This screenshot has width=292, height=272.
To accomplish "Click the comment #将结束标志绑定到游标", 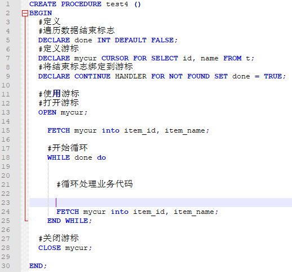I will coord(86,67).
